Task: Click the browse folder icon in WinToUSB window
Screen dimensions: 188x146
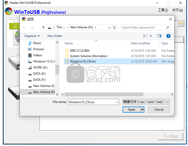Action: [x=181, y=23]
